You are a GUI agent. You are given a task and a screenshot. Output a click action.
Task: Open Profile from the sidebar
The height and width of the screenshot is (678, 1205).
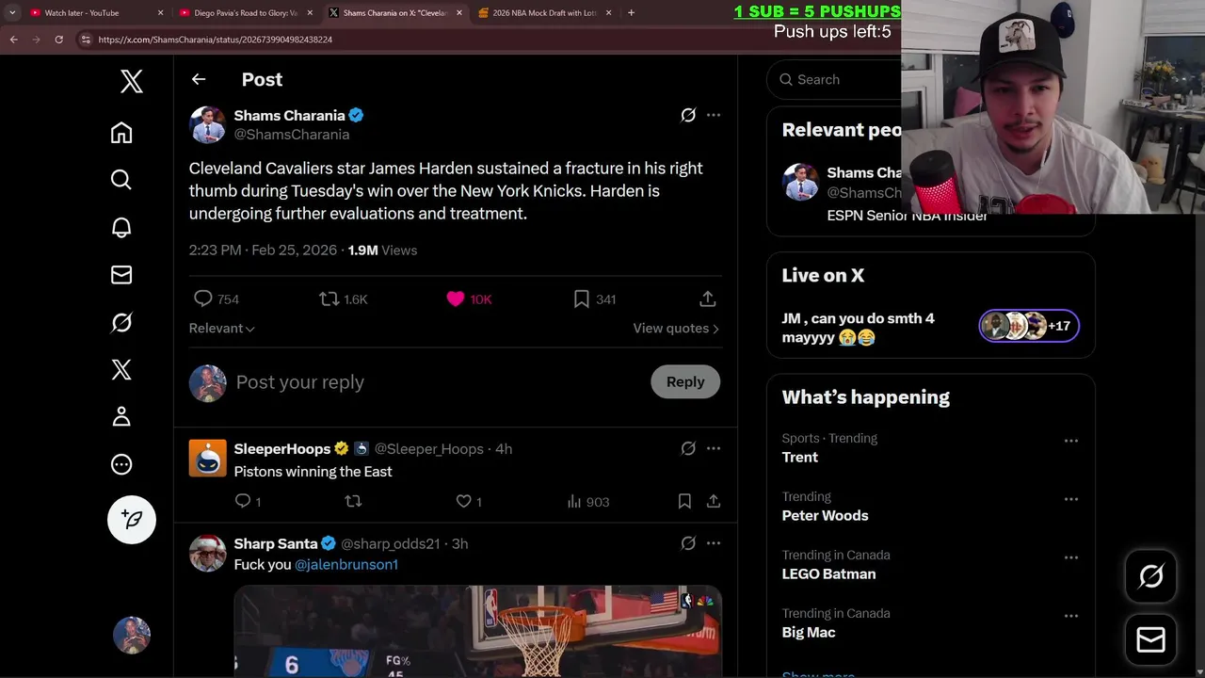(121, 416)
